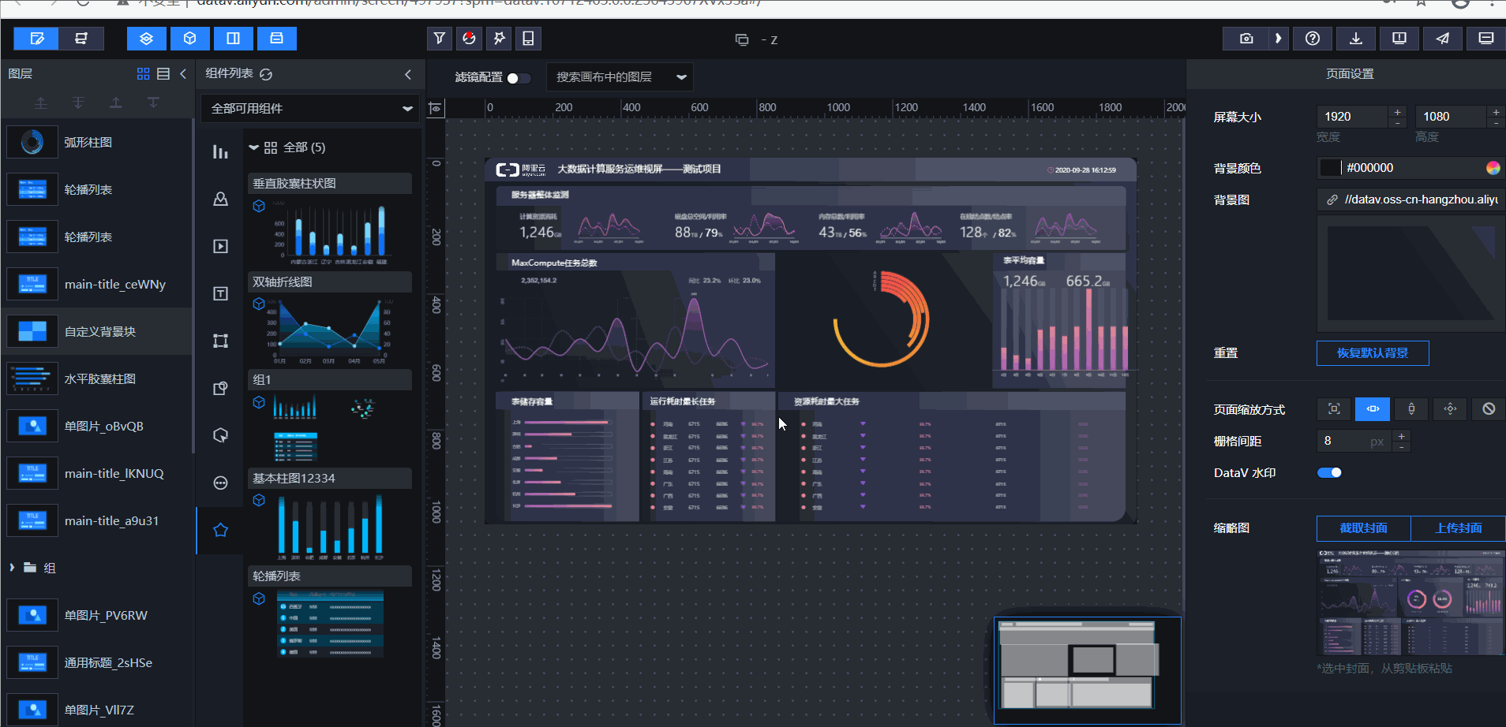Toggle the toolbox panel button
The width and height of the screenshot is (1506, 727).
(x=276, y=38)
